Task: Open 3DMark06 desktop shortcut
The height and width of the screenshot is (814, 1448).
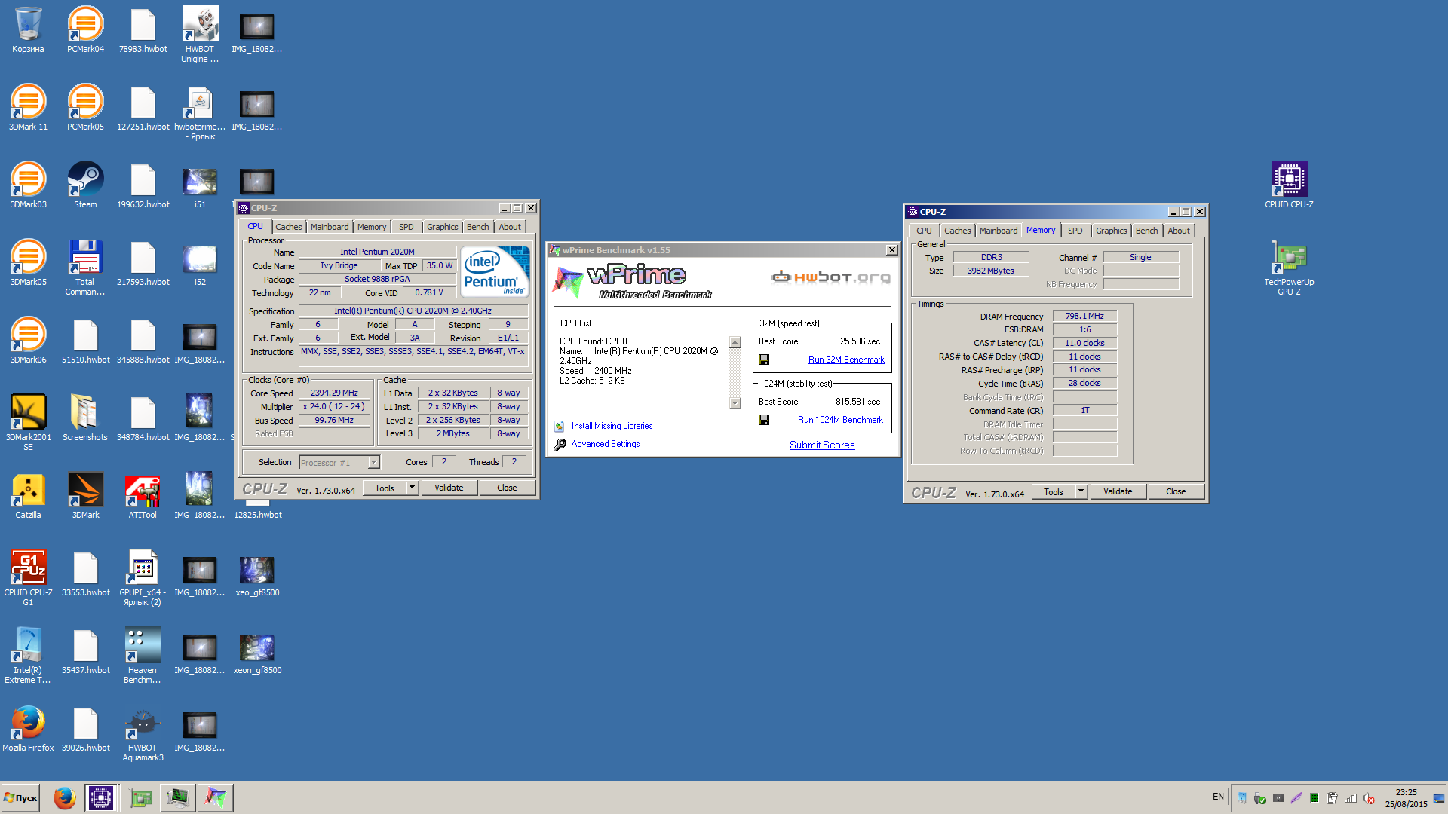Action: 28,341
